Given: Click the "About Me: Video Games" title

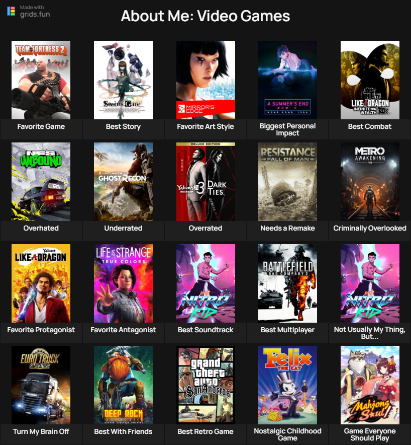Looking at the screenshot, I should (205, 16).
